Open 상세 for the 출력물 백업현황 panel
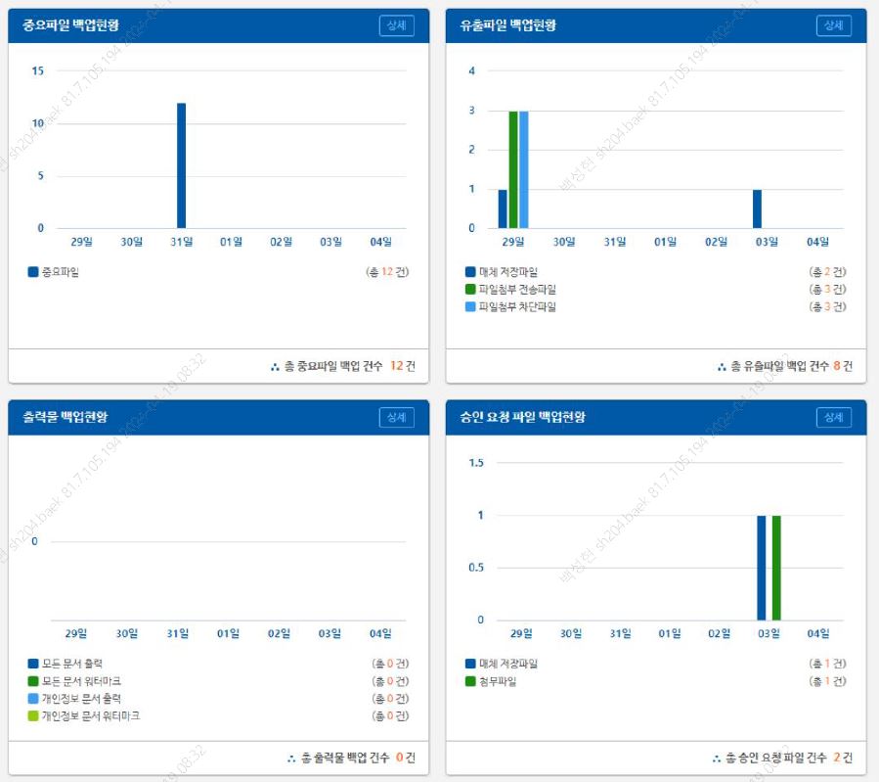The image size is (879, 782). click(396, 418)
